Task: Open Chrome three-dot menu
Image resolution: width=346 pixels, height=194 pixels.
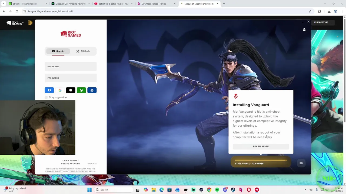Action: 342,11
